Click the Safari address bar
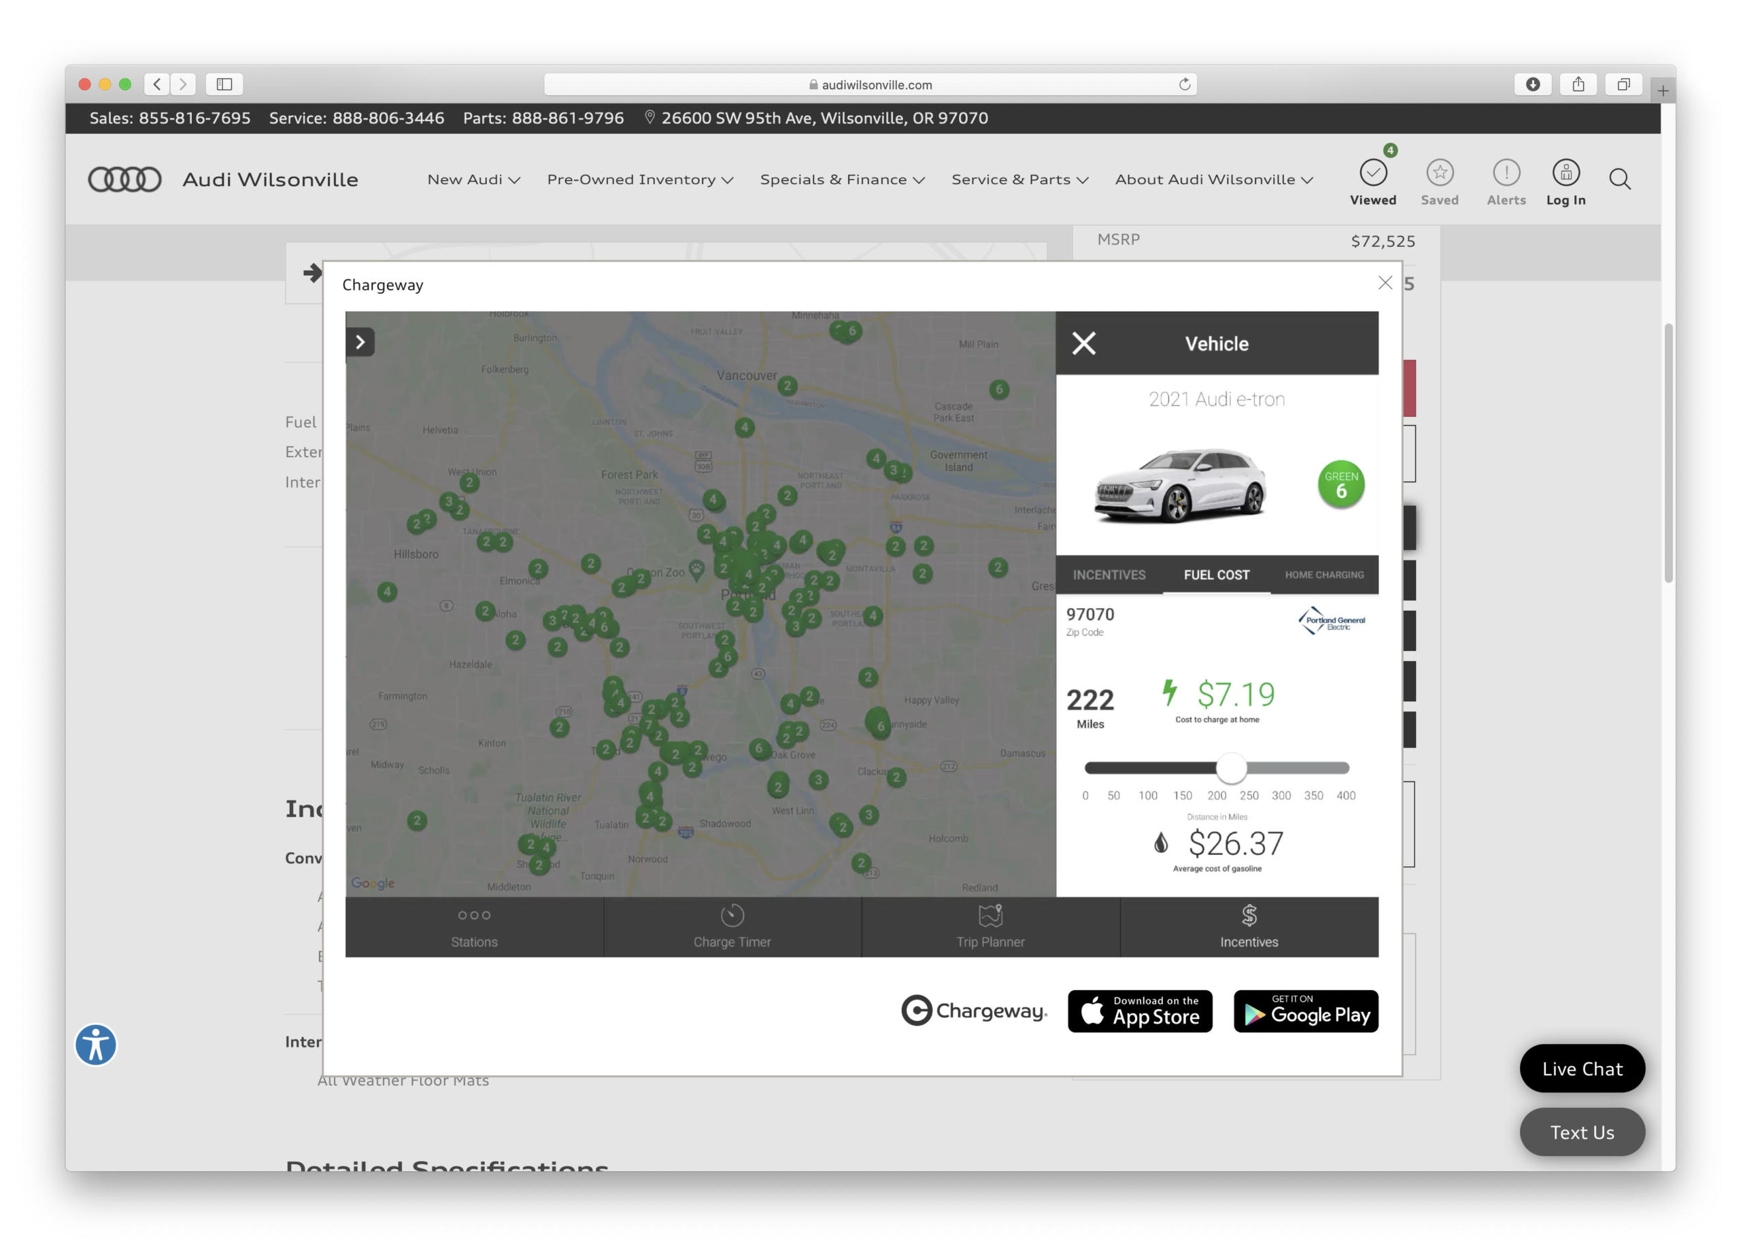1741x1248 pixels. pyautogui.click(x=870, y=84)
